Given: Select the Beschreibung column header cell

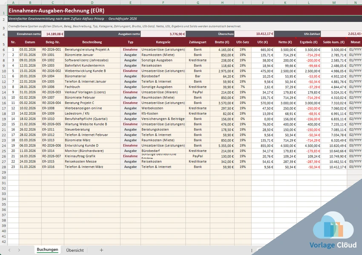Looking at the screenshot, I should coord(92,42).
